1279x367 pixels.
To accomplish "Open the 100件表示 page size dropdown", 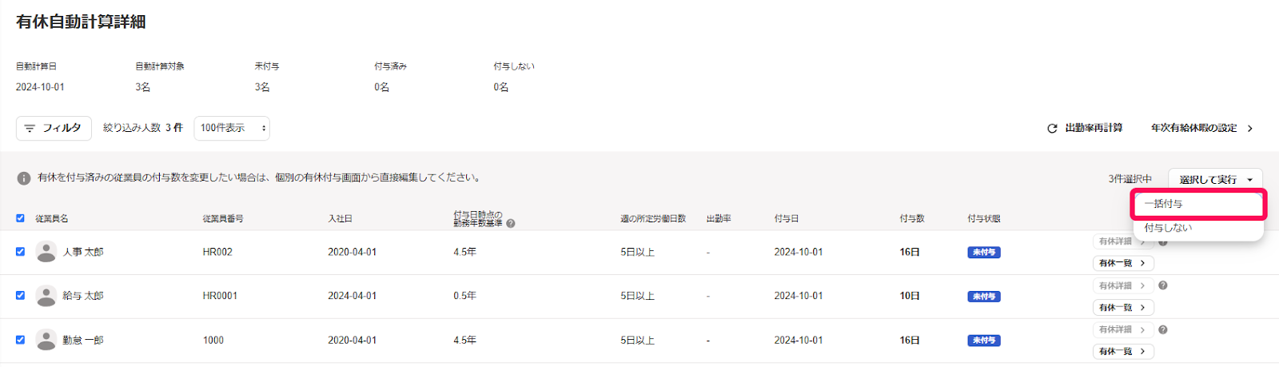I will tap(232, 128).
